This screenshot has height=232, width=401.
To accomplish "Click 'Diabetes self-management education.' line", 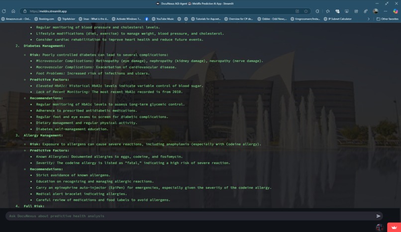I will click(72, 129).
